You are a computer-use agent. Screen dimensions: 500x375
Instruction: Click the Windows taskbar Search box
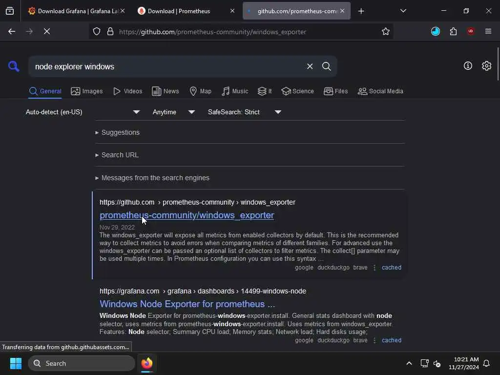click(x=82, y=363)
